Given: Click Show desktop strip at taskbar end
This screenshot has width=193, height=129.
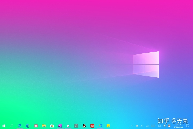Looking at the screenshot, I should pyautogui.click(x=192, y=126).
